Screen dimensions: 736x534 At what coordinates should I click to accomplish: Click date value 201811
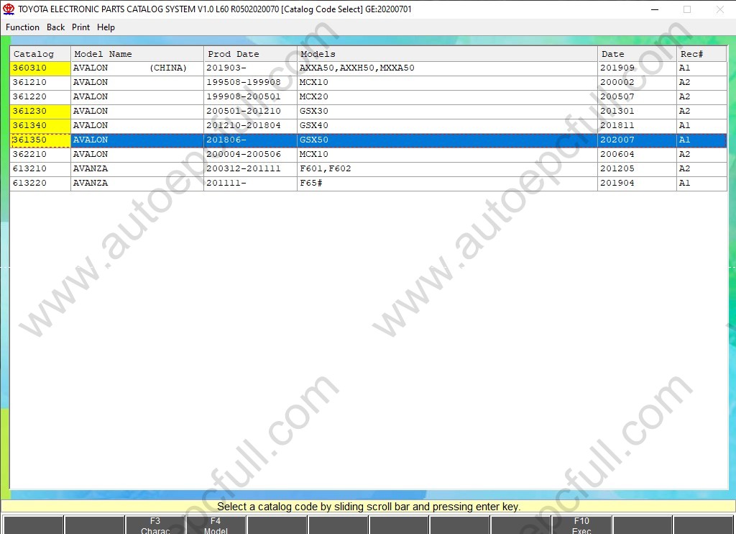[637, 125]
